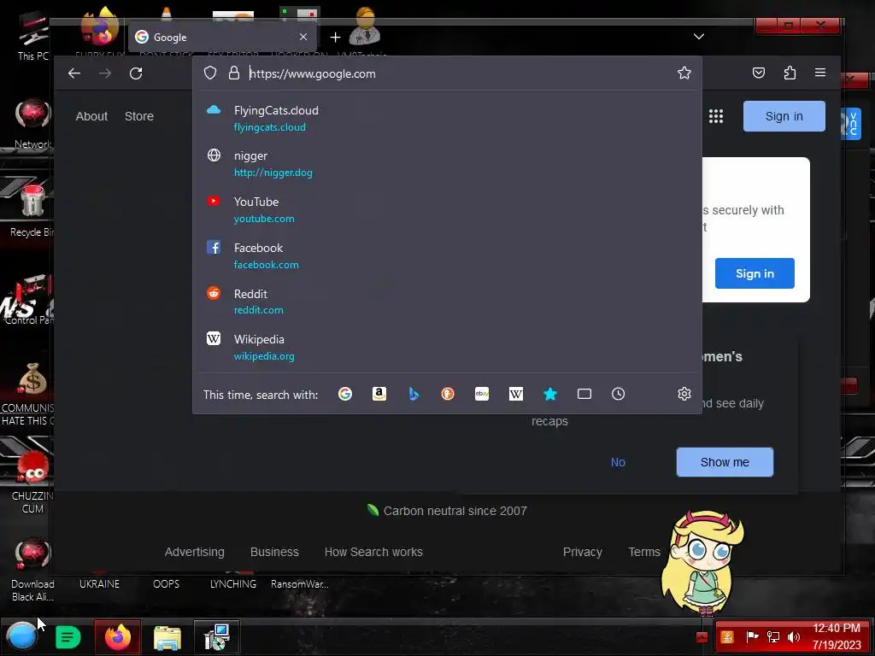Open the Terms footer link
Image resolution: width=875 pixels, height=656 pixels.
click(644, 552)
